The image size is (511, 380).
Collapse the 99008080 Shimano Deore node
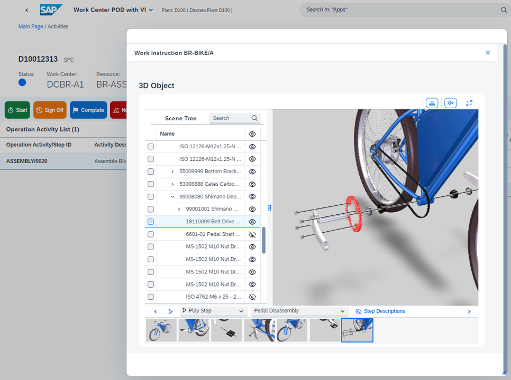173,197
